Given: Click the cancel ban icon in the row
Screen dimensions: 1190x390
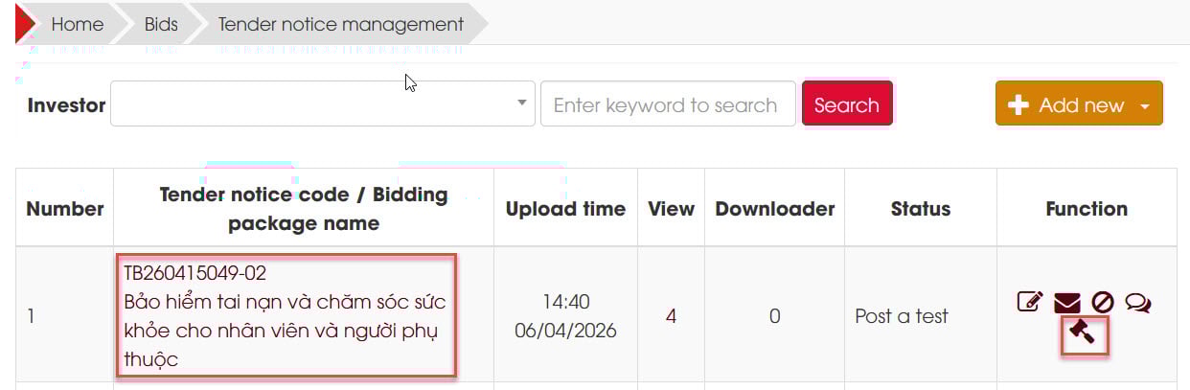Looking at the screenshot, I should [1102, 303].
